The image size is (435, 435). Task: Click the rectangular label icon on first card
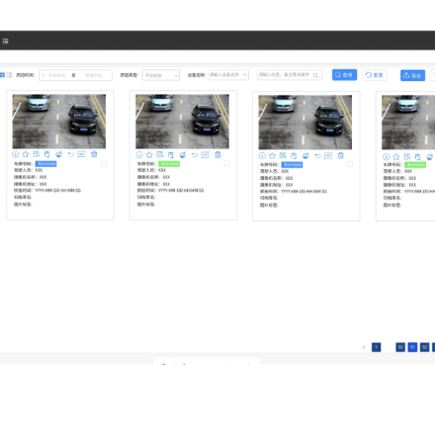(81, 154)
